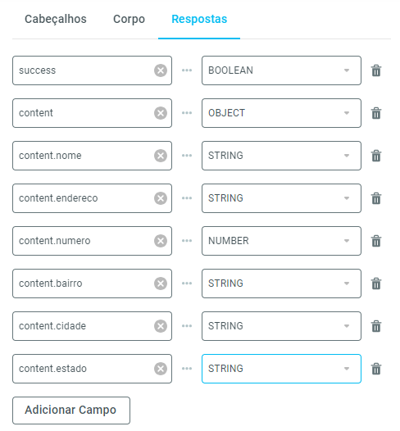This screenshot has height=431, width=400.
Task: Clear the content.endereco field text
Action: (x=161, y=198)
